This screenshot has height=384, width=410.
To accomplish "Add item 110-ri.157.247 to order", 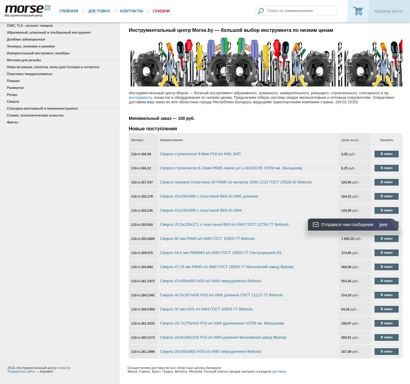I will (x=387, y=182).
